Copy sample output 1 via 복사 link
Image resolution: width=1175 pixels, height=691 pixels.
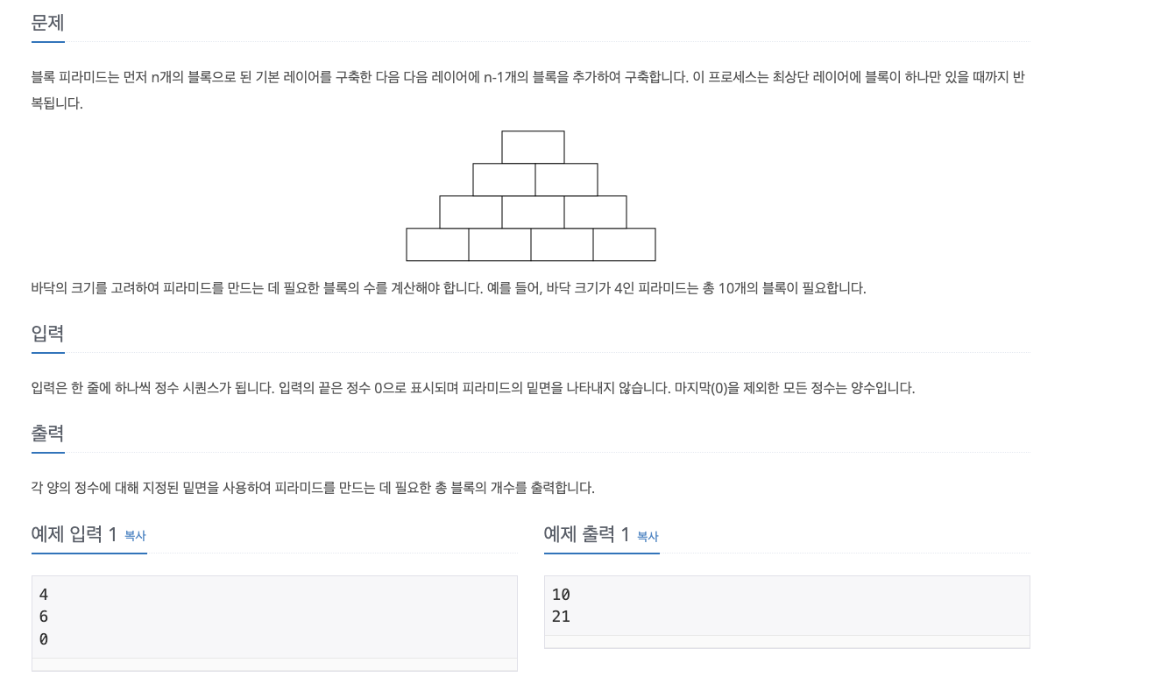coord(648,536)
